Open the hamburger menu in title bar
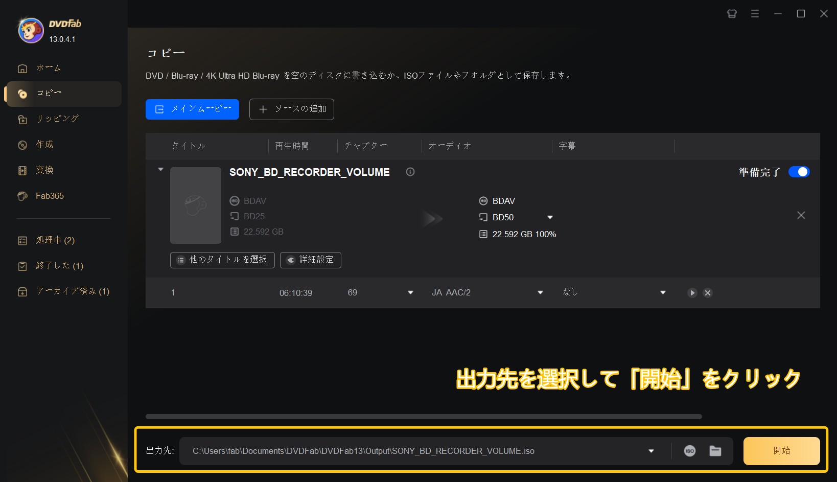 (x=755, y=14)
